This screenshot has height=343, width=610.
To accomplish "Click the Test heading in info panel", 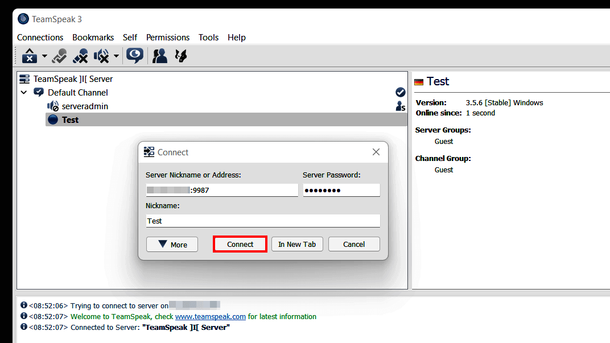I will pos(438,81).
